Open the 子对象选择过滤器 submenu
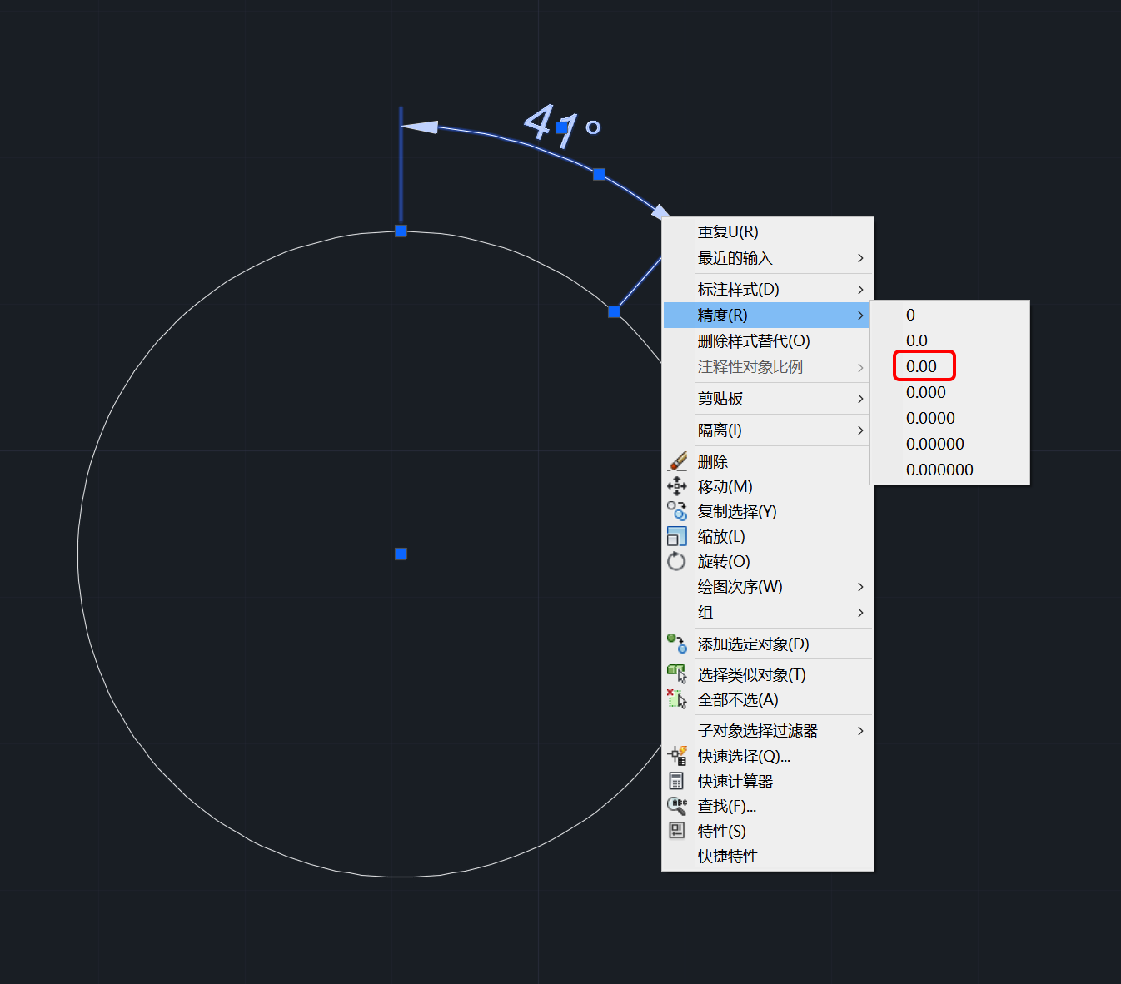This screenshot has width=1121, height=984. [x=768, y=731]
